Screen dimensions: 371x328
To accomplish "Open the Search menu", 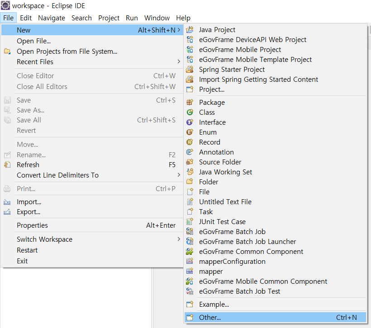I will coord(81,18).
